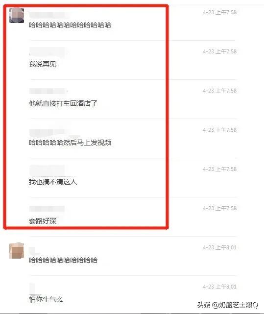
Task: Select the message 哈哈哈哈哈哈哈哈哈哈 at 8:01
Action: click(63, 260)
